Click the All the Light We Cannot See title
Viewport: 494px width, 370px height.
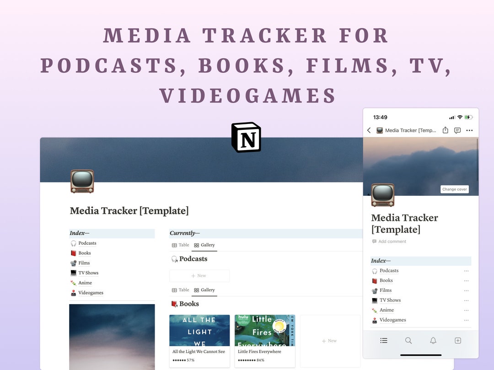[199, 352]
